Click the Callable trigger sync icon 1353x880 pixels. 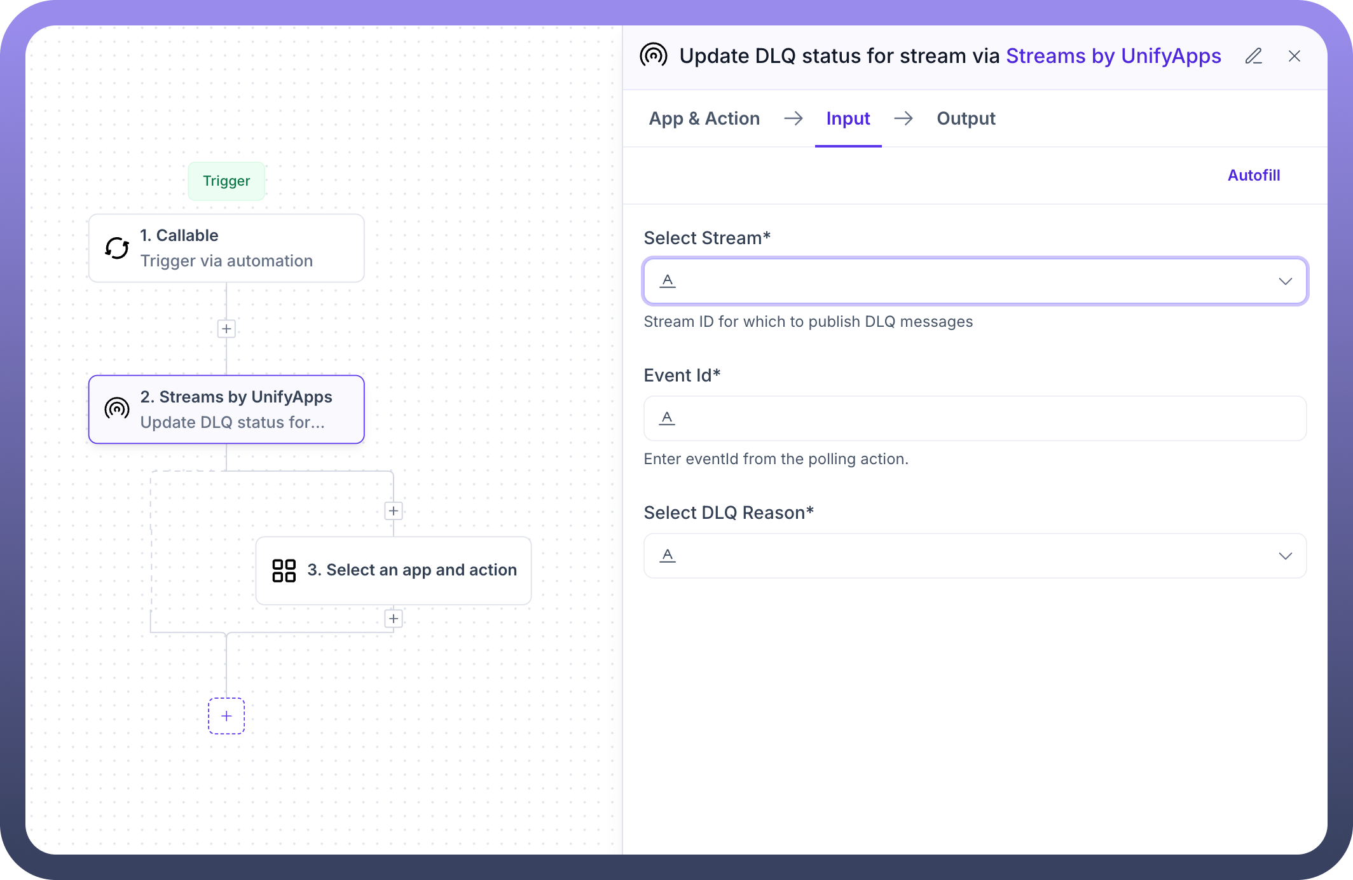[117, 248]
